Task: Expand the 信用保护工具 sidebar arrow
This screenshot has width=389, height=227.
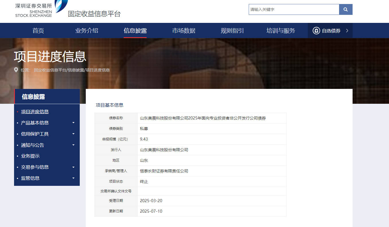Action: (73, 134)
